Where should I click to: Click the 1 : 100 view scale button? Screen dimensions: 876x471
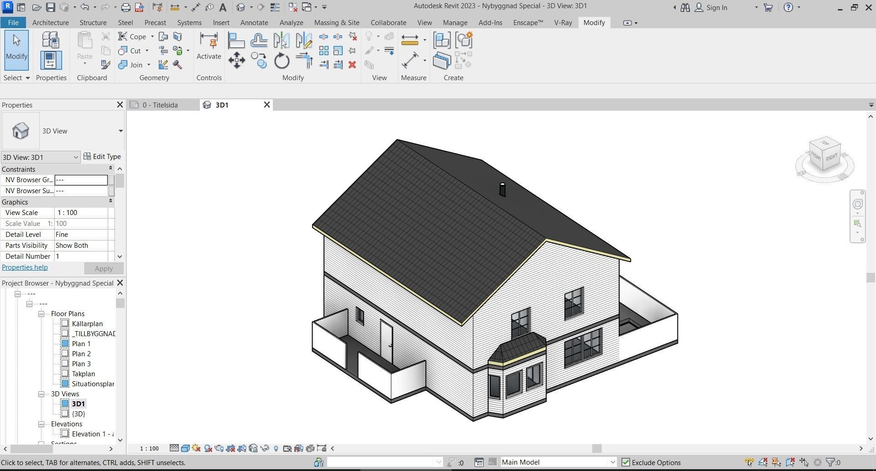click(x=149, y=449)
